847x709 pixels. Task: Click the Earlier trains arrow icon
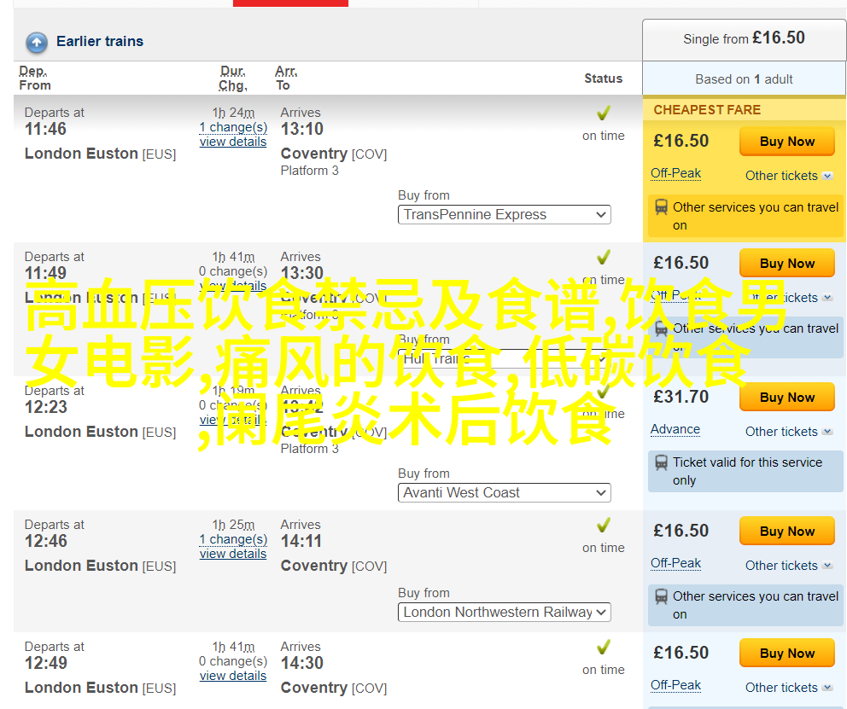coord(37,42)
